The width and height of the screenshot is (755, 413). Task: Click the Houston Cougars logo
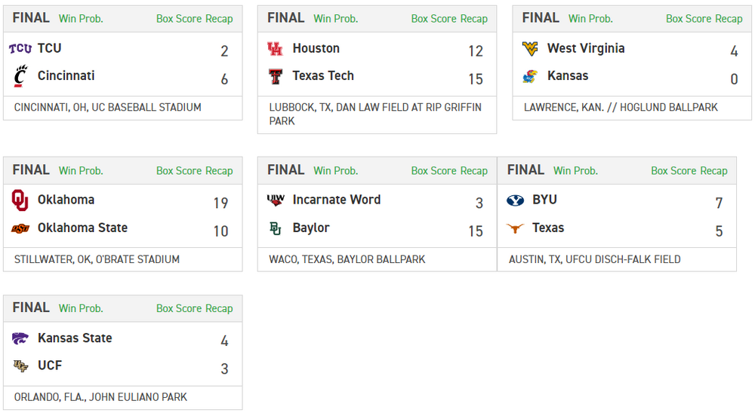pos(275,49)
